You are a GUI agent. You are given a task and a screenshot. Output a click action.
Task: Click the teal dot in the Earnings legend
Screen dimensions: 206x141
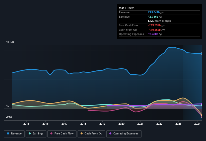(30, 134)
